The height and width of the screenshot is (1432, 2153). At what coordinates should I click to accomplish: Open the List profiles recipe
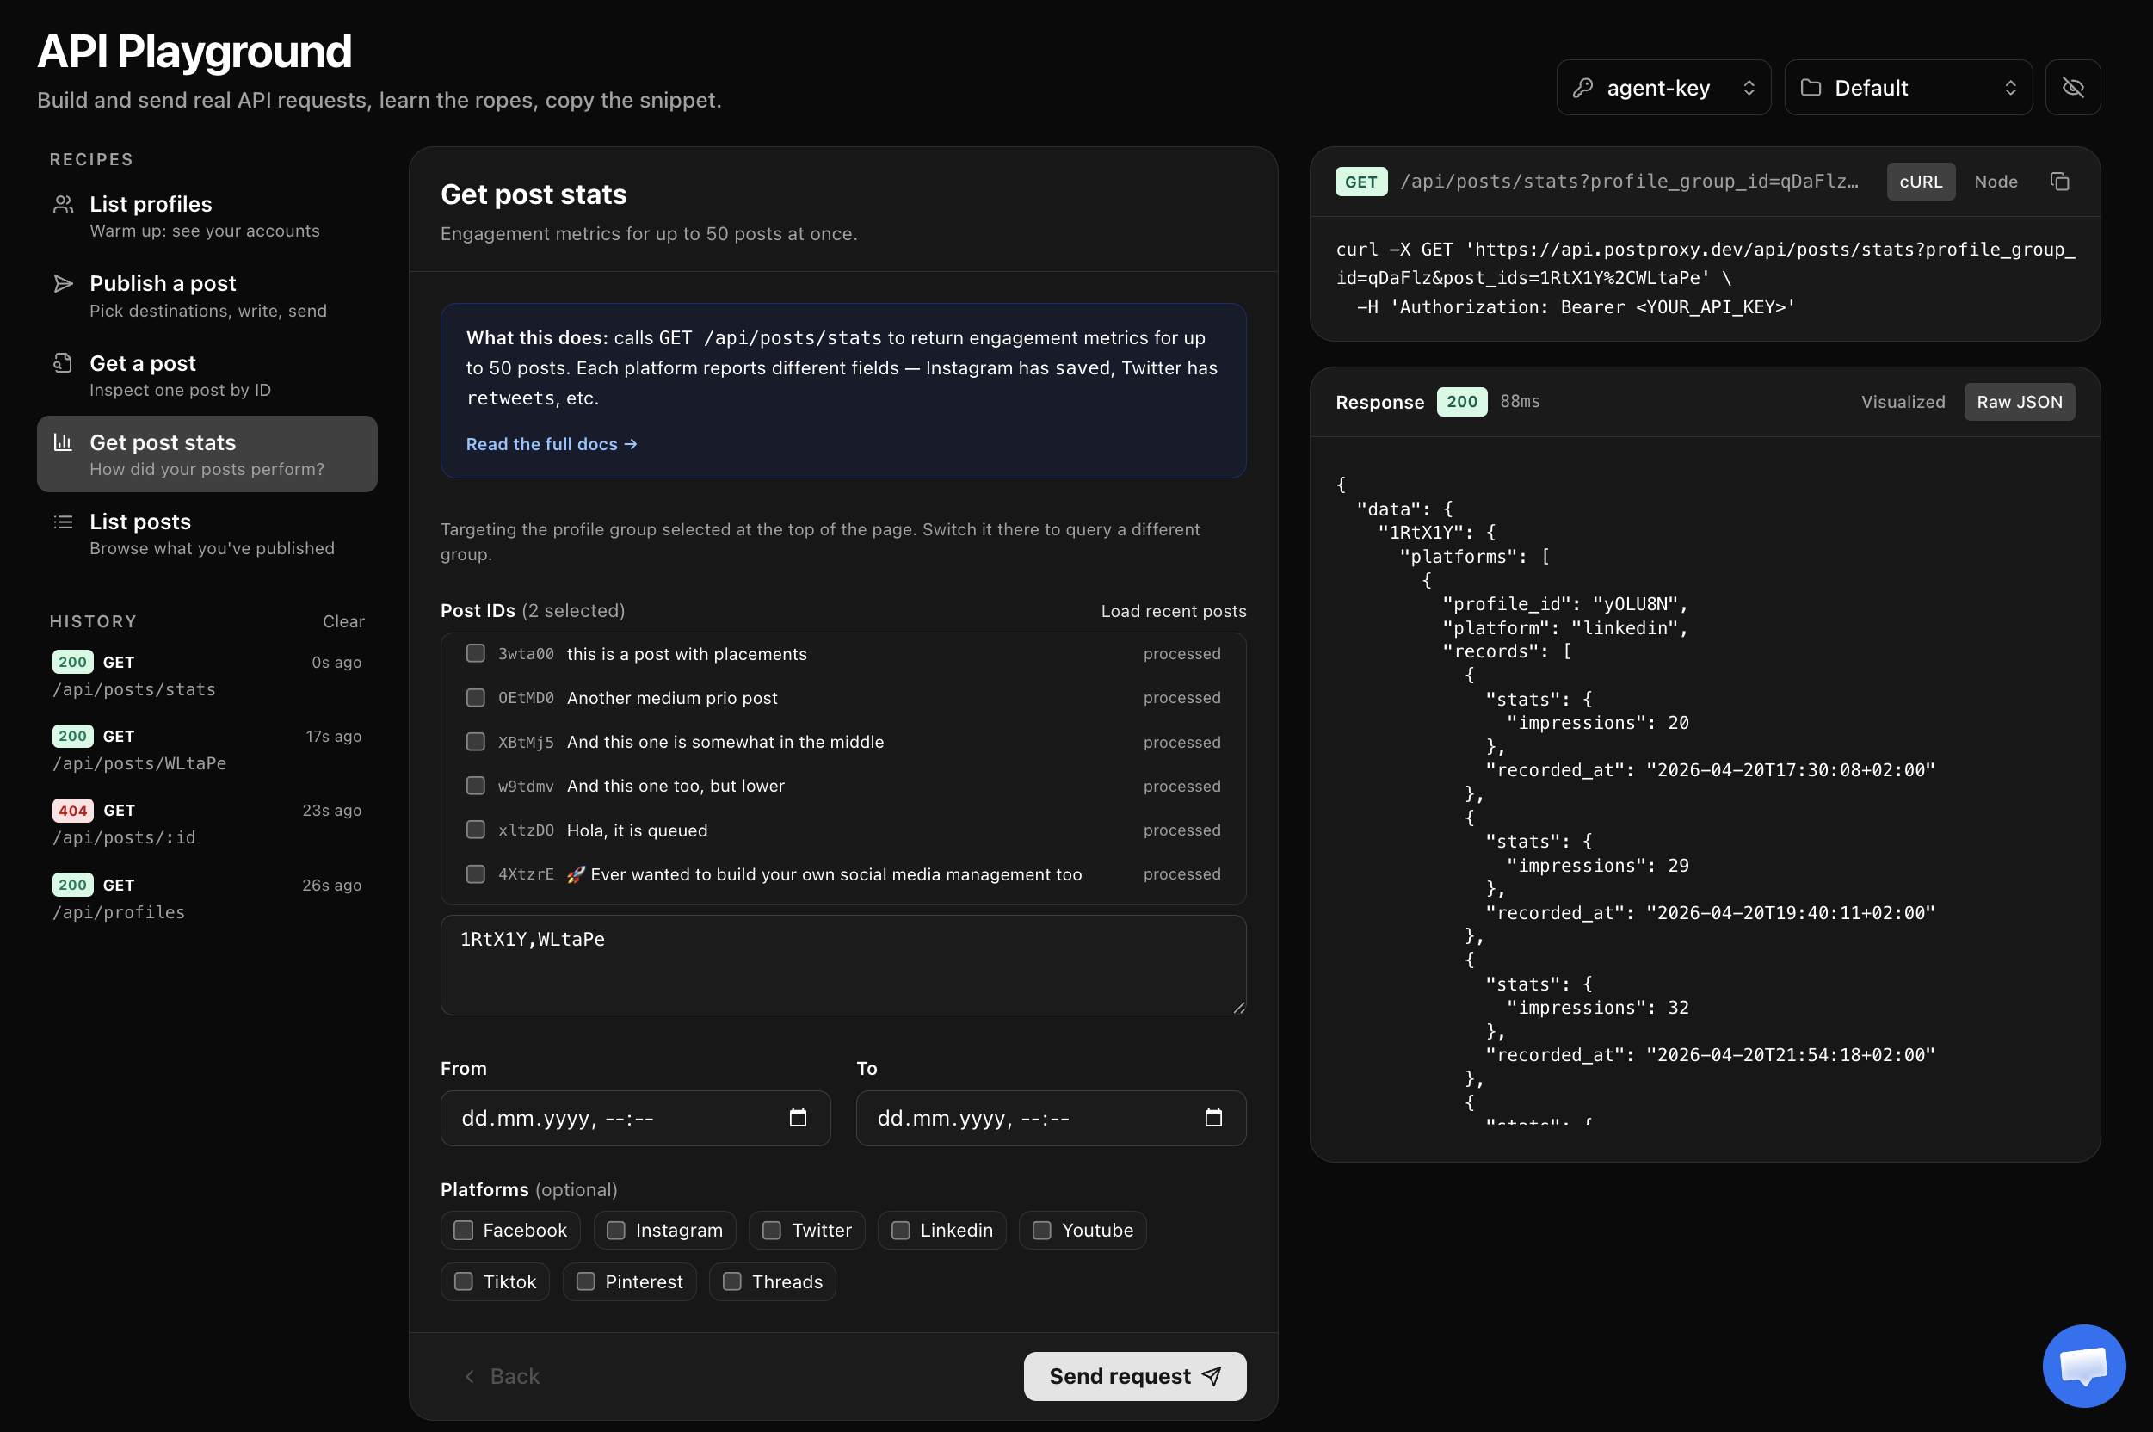tap(207, 217)
